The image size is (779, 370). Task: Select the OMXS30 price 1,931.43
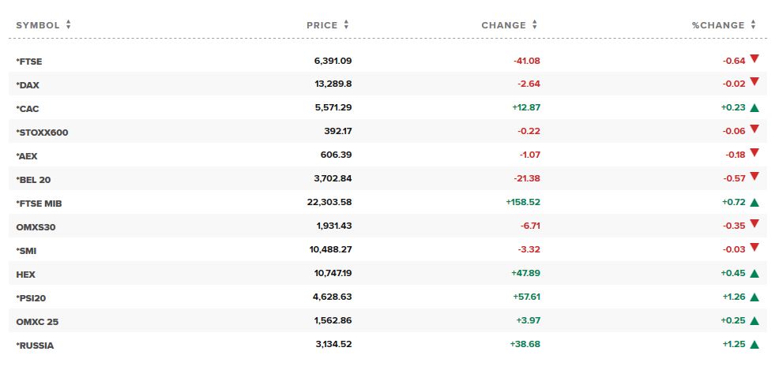(334, 226)
